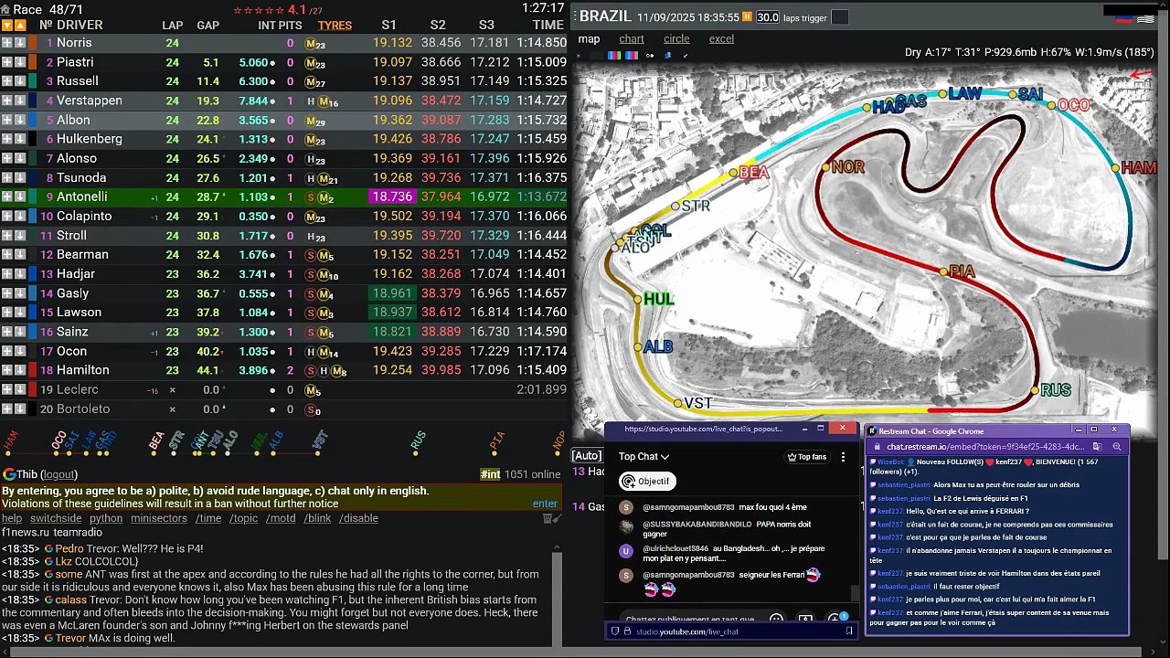Toggle the laps trigger checkbox
Screen dimensions: 1170x658
839,17
